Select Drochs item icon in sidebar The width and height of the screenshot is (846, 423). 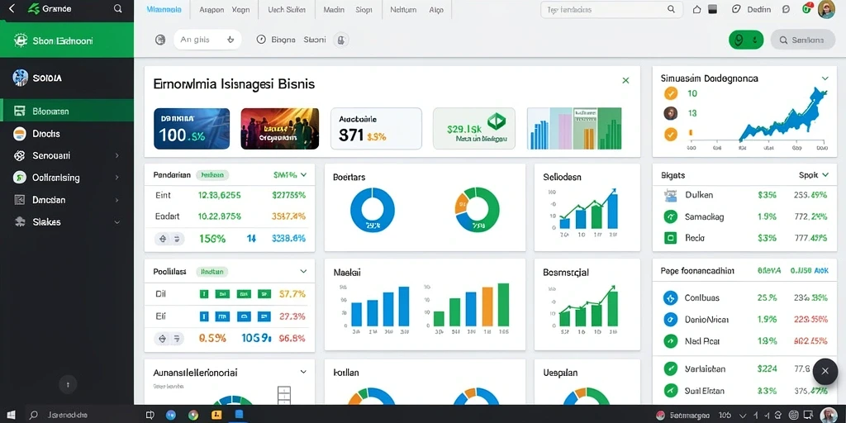click(20, 134)
